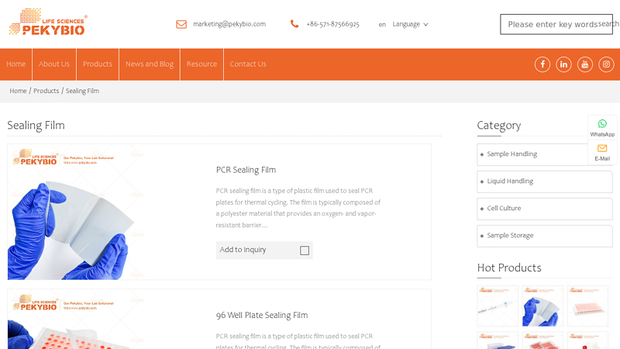This screenshot has width=620, height=349.
Task: Open the blue-glove sealing film hot product thumbnail
Action: [x=542, y=306]
